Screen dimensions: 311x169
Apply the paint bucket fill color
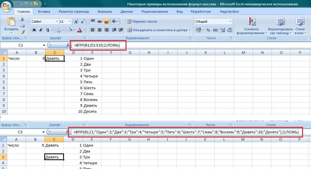(x=70, y=30)
